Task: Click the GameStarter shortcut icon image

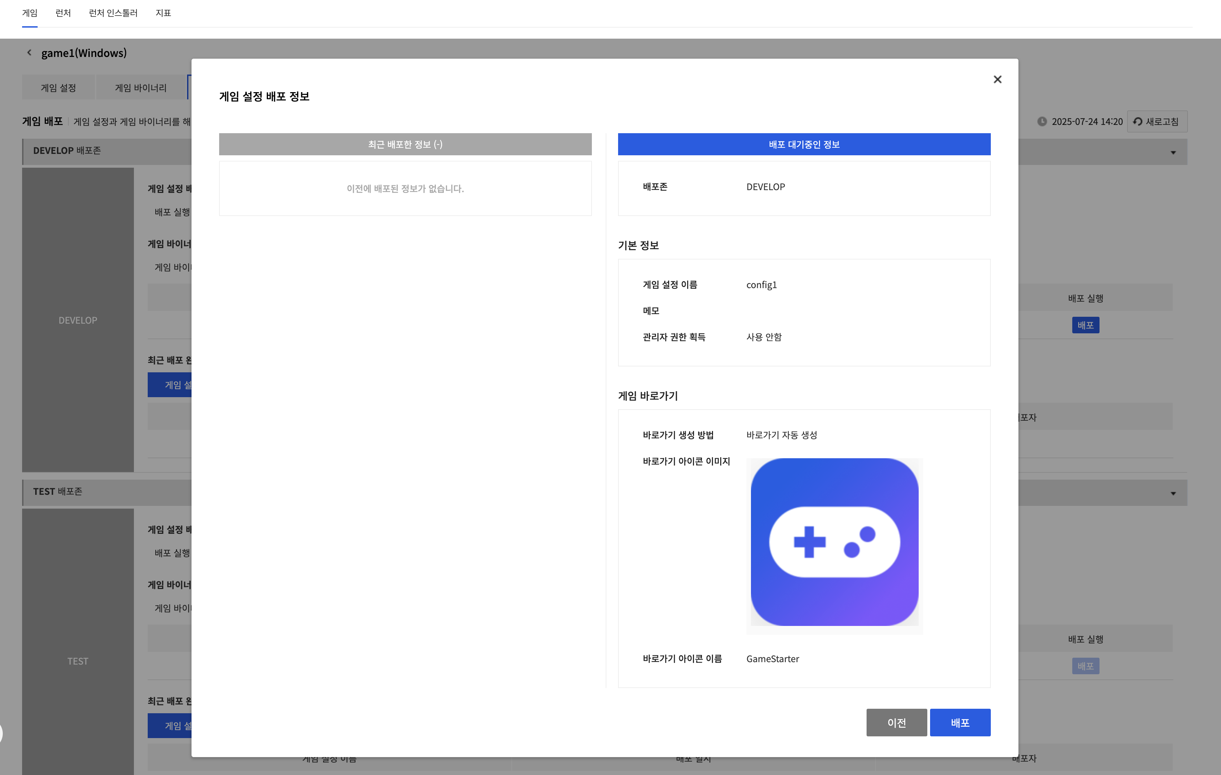Action: (x=834, y=542)
